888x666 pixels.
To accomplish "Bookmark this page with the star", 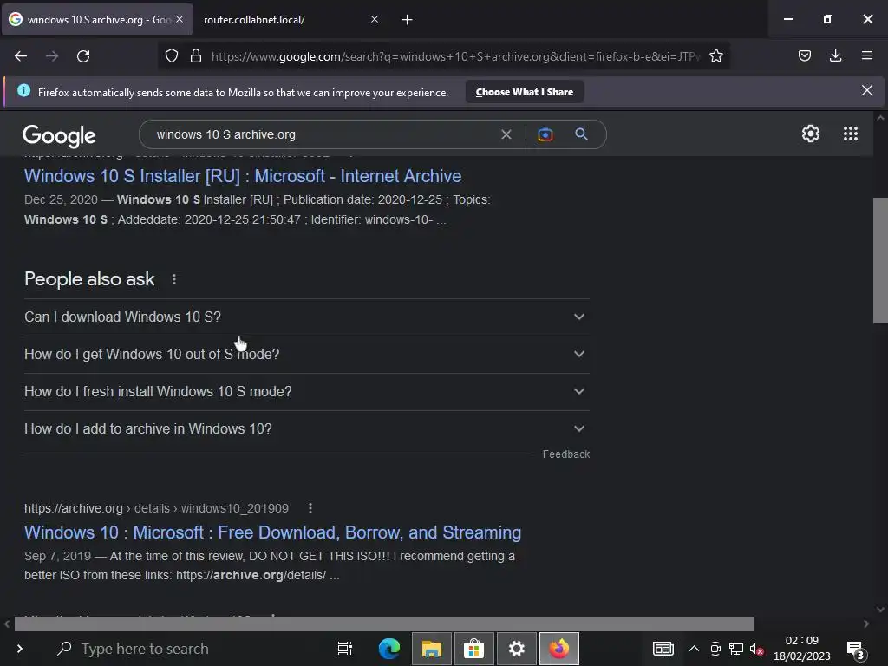I will point(715,56).
